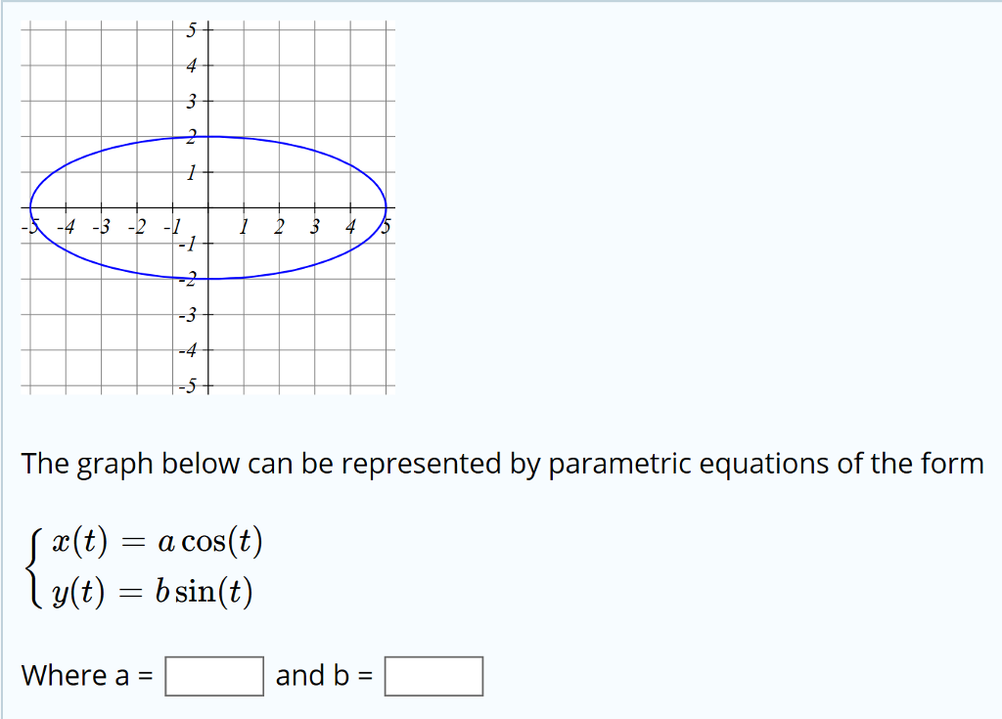Click the x-axis label -2
The image size is (1002, 719).
[138, 229]
